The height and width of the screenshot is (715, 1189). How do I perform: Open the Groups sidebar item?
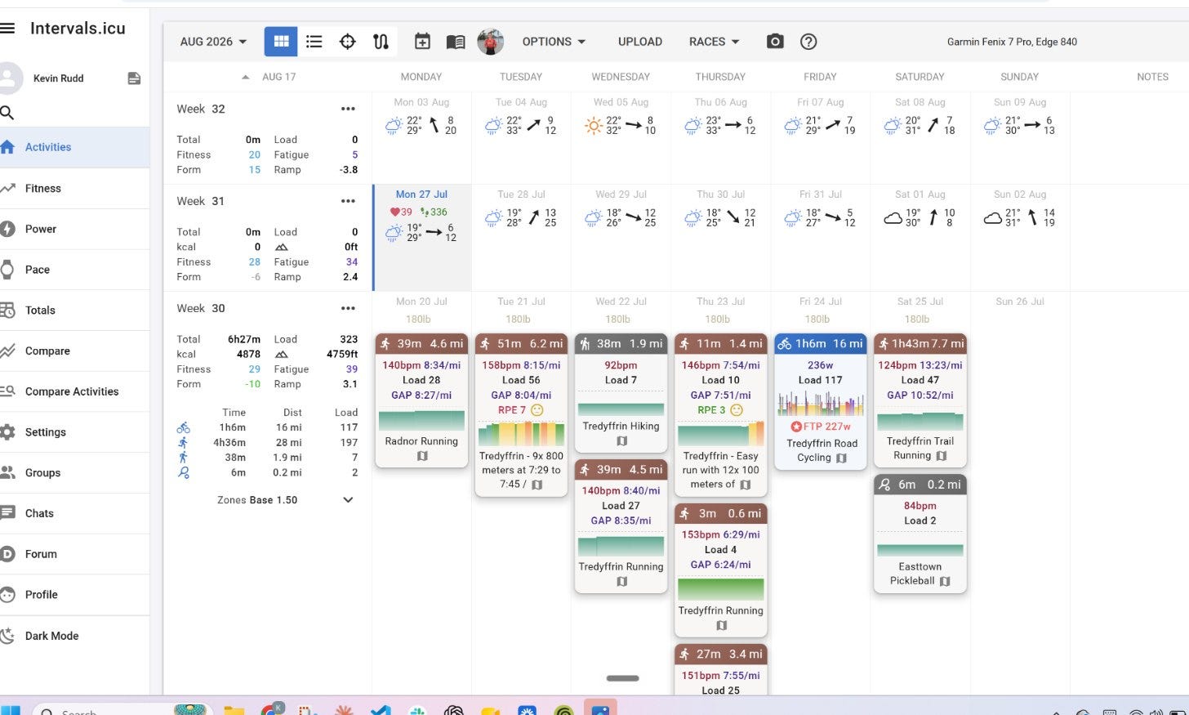click(x=74, y=473)
